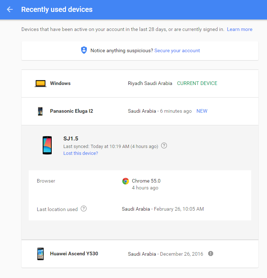
Task: Click the blue security shield icon
Action: click(84, 50)
